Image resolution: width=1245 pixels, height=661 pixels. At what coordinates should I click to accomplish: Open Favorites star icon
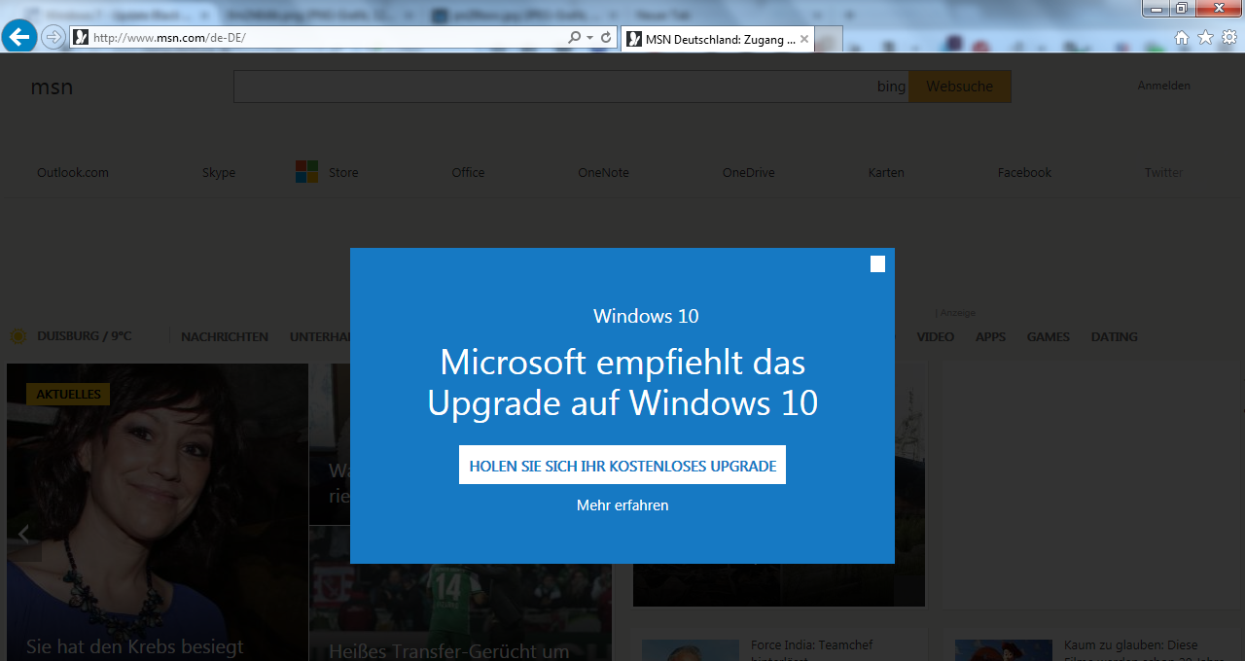[x=1205, y=37]
